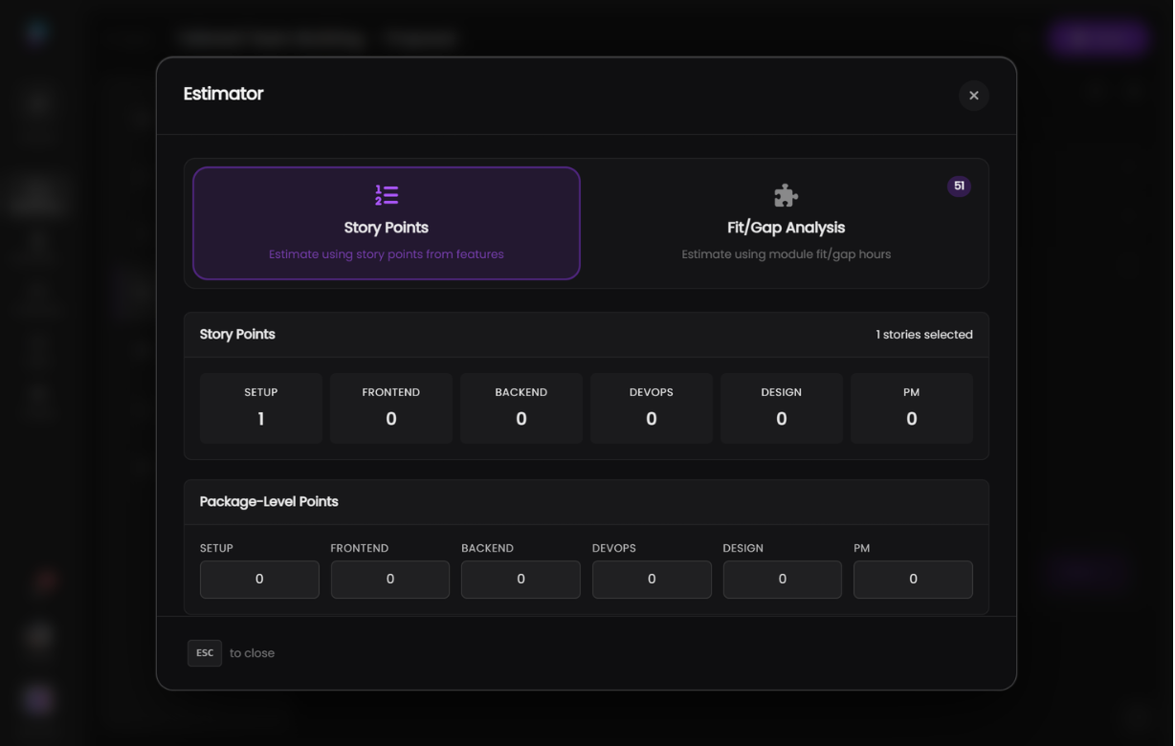1175x746 pixels.
Task: Click the teal app logo in the top-left sidebar
Action: click(x=36, y=31)
